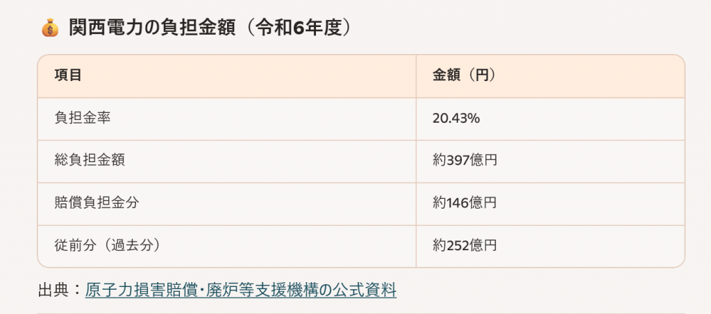Select the 負担金率 row label
711x314 pixels.
coord(83,118)
